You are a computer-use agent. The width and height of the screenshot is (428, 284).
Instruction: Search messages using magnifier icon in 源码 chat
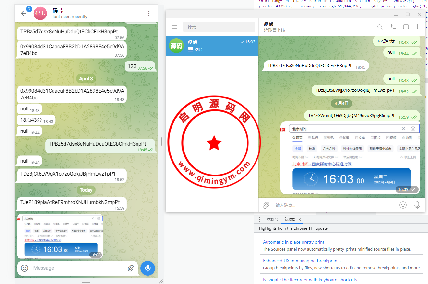[380, 27]
